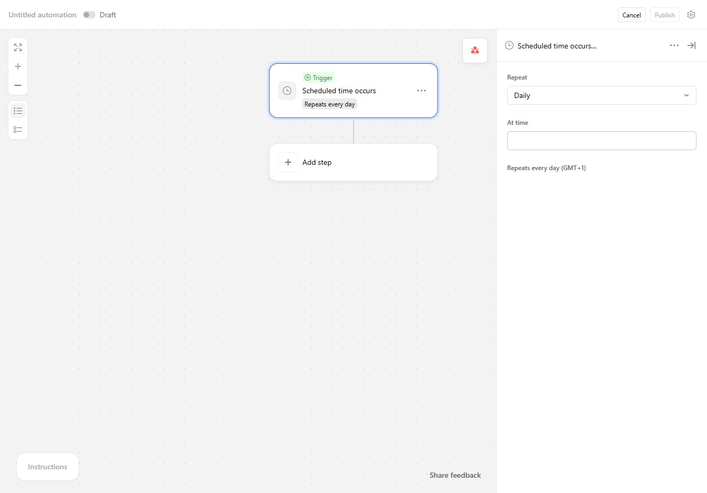Click the clock icon in panel header
Screen dimensions: 707x493
click(x=509, y=46)
